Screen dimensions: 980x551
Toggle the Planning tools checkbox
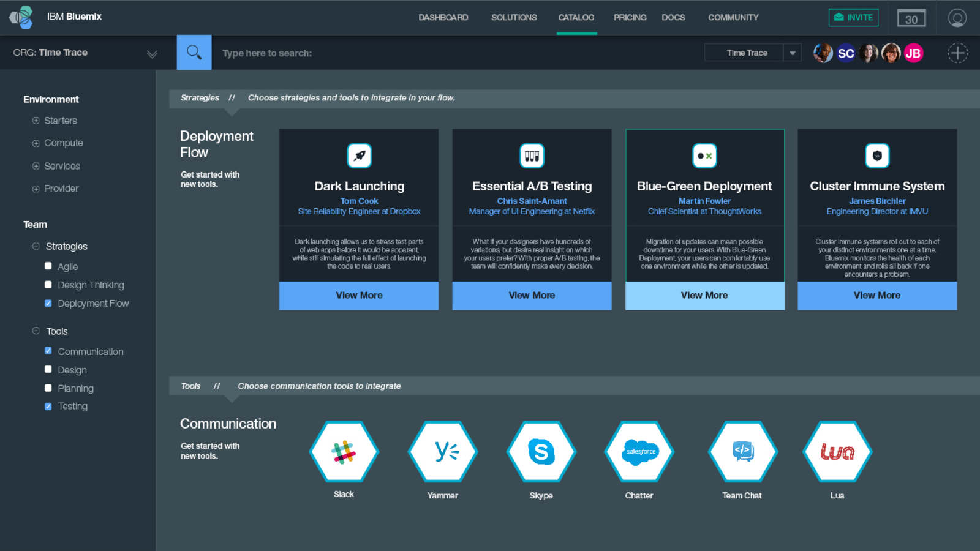[48, 388]
